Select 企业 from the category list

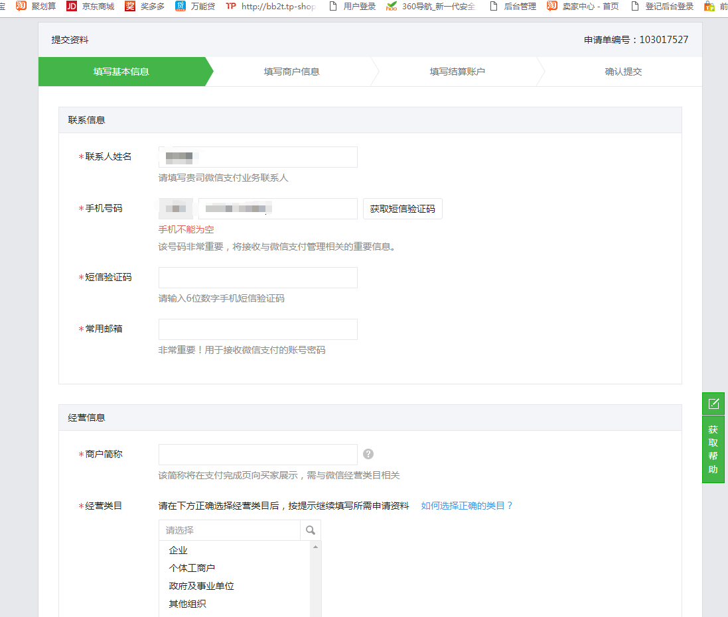[179, 550]
